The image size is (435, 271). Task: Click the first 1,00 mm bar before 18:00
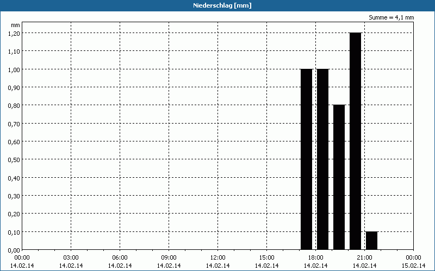point(307,159)
